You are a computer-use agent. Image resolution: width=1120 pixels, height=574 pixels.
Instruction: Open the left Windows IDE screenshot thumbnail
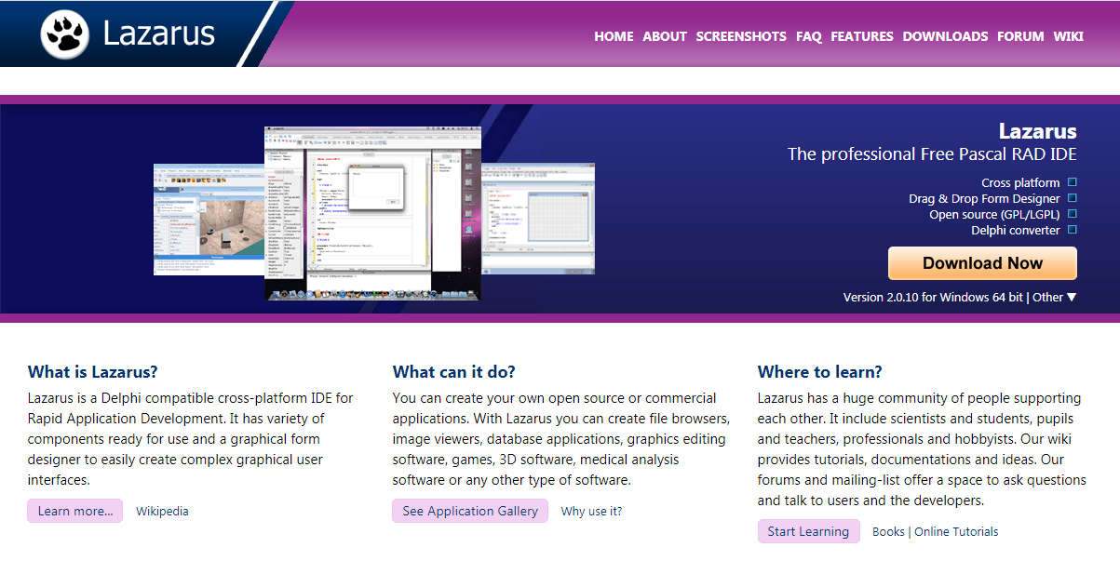click(x=209, y=220)
